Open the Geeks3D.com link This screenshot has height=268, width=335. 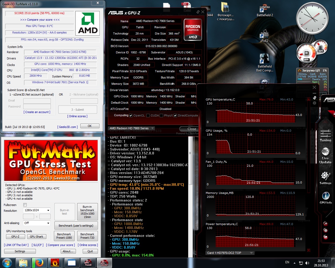point(68,127)
